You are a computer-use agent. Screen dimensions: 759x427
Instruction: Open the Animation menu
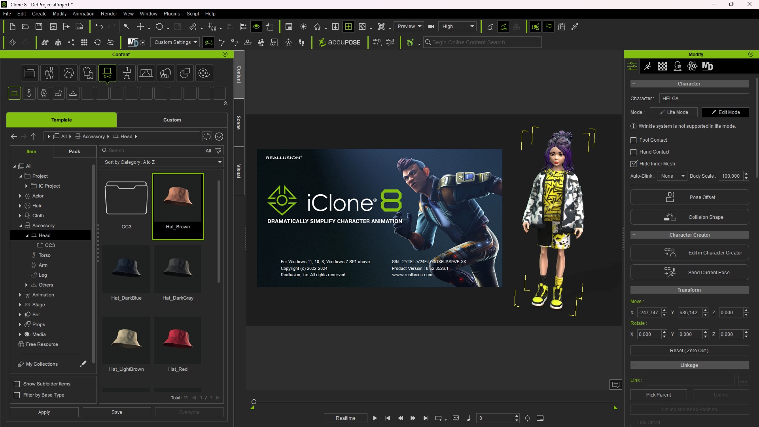pos(83,13)
